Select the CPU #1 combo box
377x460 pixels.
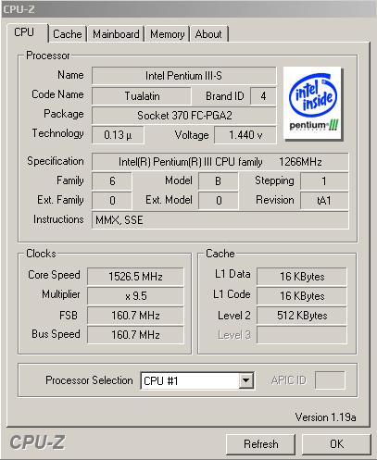(197, 380)
